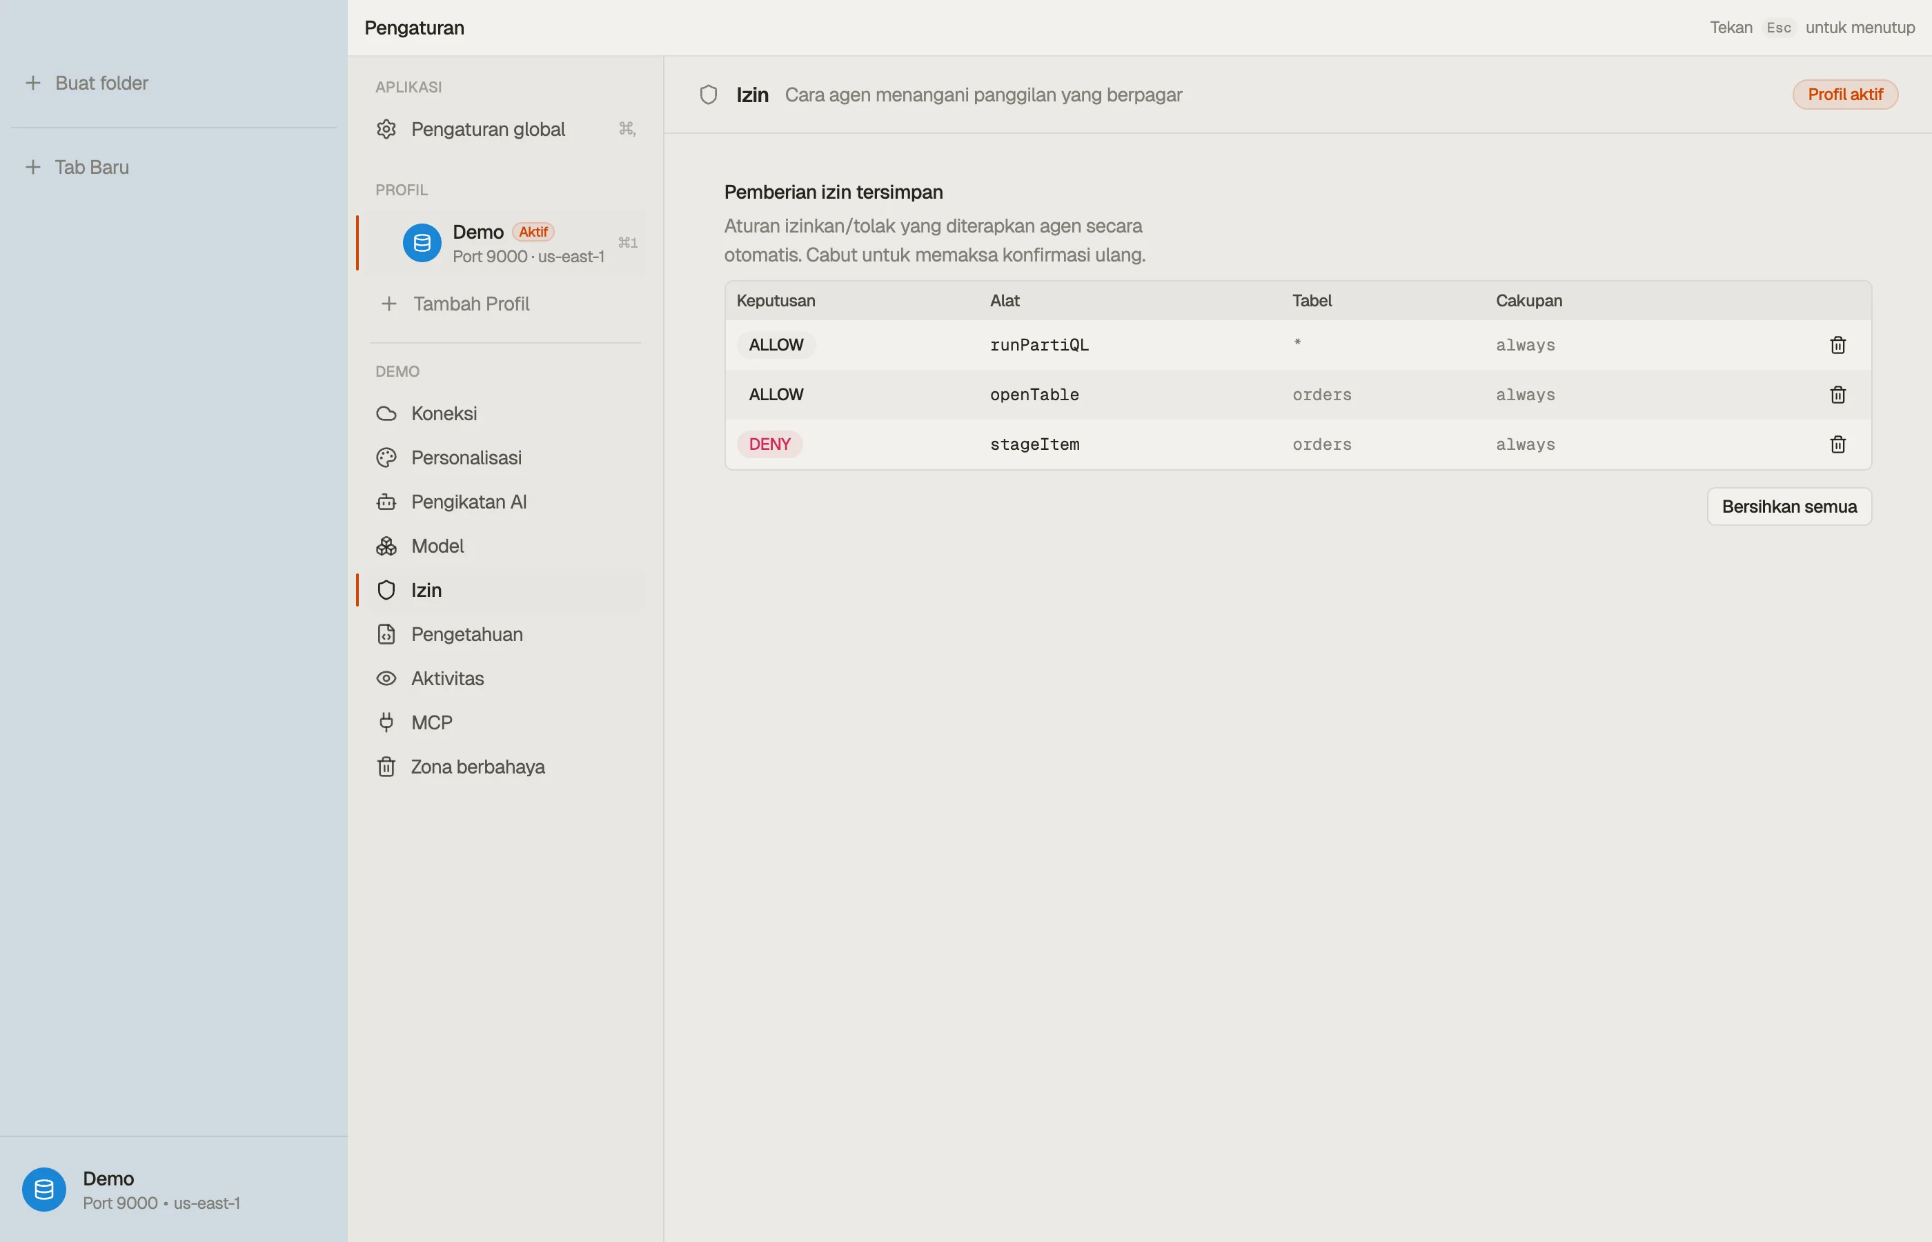Viewport: 1932px width, 1242px height.
Task: Click the Aktif badge on Demo profile
Action: coord(533,233)
